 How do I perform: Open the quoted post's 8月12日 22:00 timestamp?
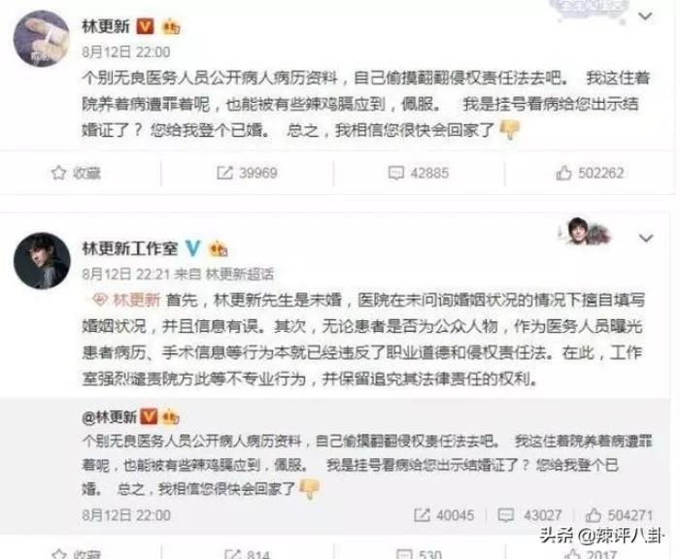126,514
